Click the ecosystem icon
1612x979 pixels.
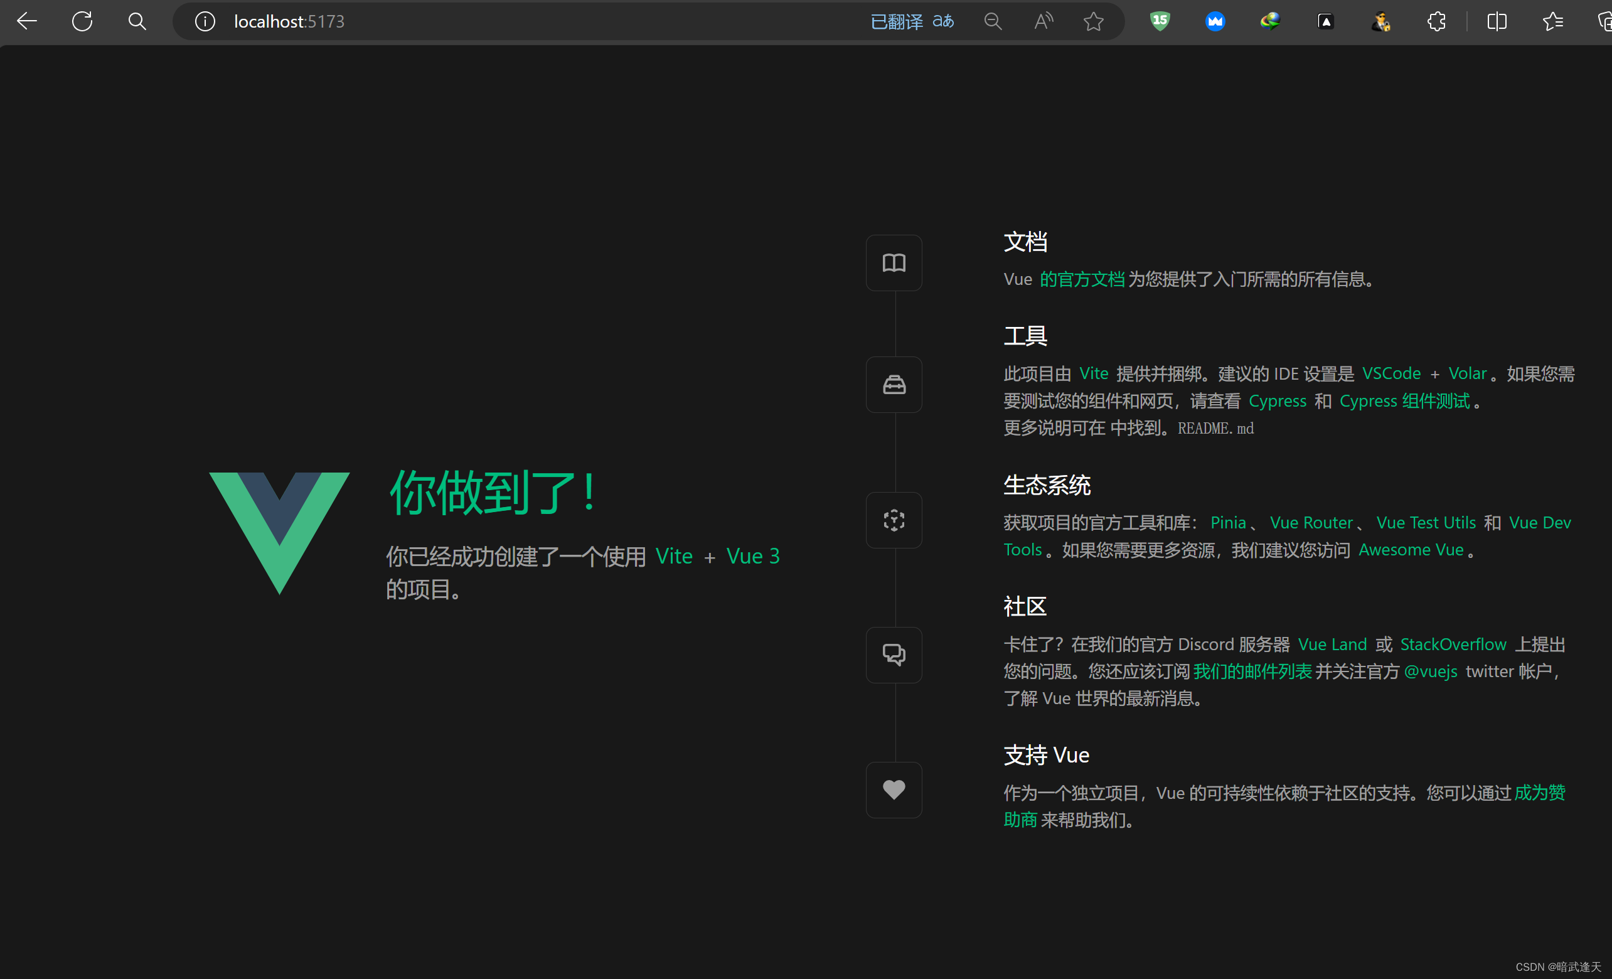(894, 520)
